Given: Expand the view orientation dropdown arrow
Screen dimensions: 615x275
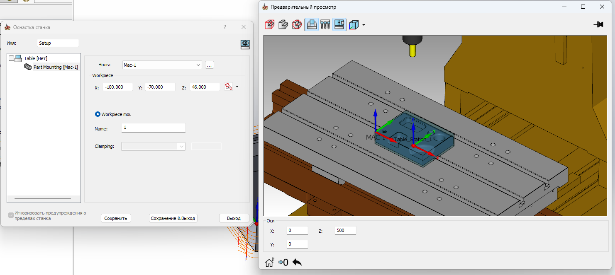Looking at the screenshot, I should click(364, 25).
